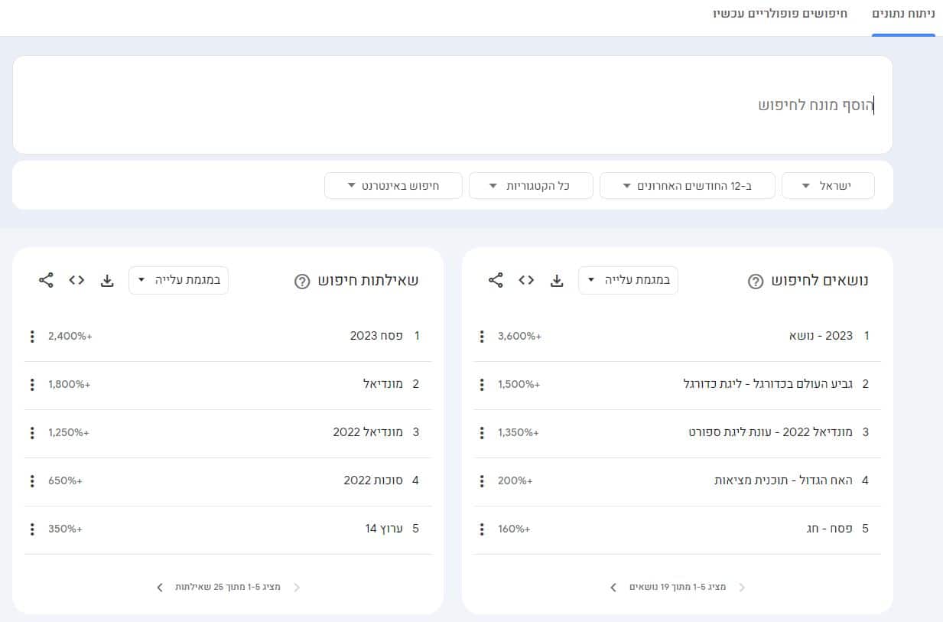This screenshot has height=622, width=943.
Task: Embed the search queries card
Action: 76,280
